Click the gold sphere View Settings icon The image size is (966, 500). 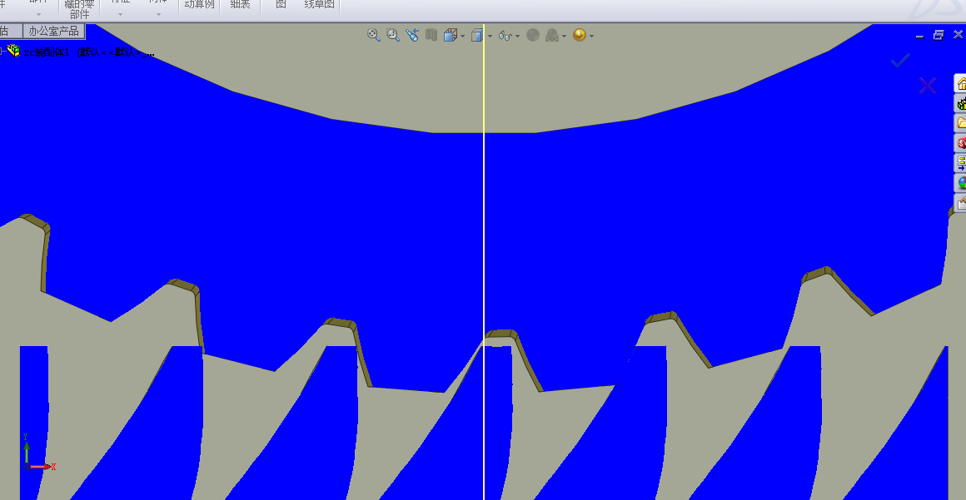[579, 35]
